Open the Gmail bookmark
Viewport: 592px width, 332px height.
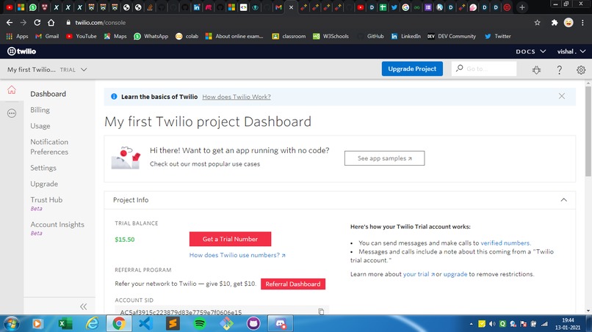tap(47, 36)
